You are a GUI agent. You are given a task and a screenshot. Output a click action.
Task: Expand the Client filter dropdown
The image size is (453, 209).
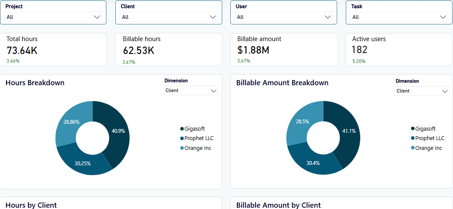(169, 17)
